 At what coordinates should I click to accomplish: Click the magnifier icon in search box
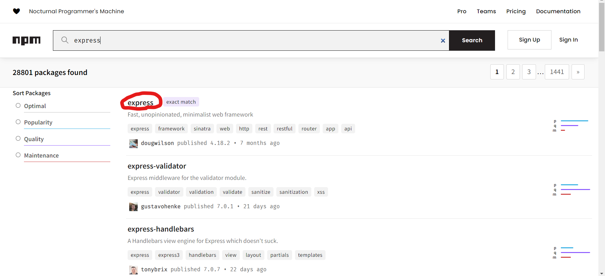tap(65, 40)
